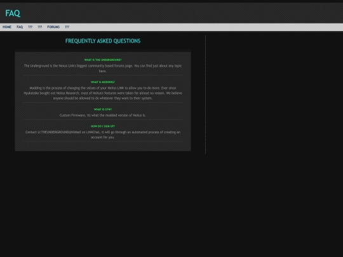Image resolution: width=343 pixels, height=257 pixels.
Task: Click the 'WHAT IS MODDING?' question heading
Action: point(103,82)
